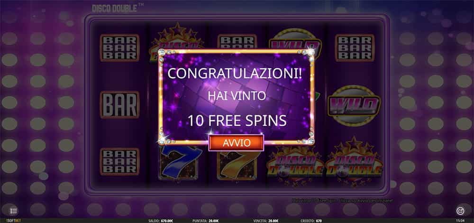Image resolution: width=474 pixels, height=223 pixels.
Task: Click the AVVIO button to start free spins
Action: [236, 142]
